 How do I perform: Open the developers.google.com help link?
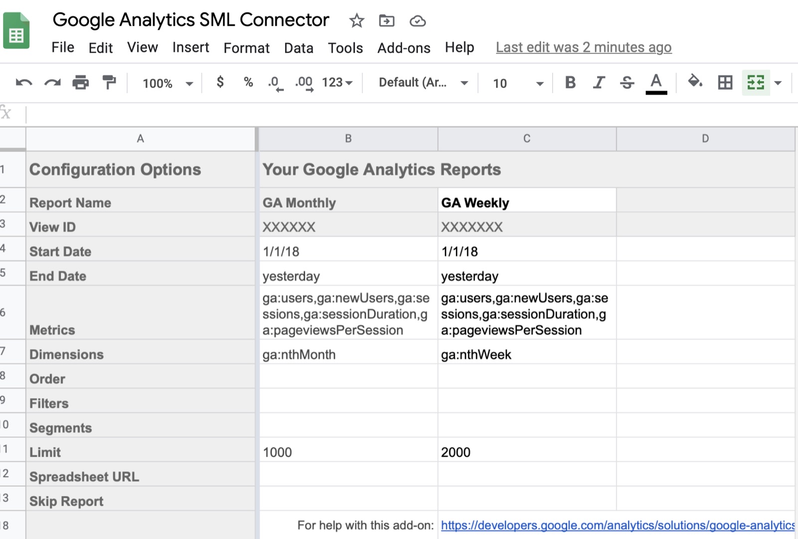(x=617, y=525)
